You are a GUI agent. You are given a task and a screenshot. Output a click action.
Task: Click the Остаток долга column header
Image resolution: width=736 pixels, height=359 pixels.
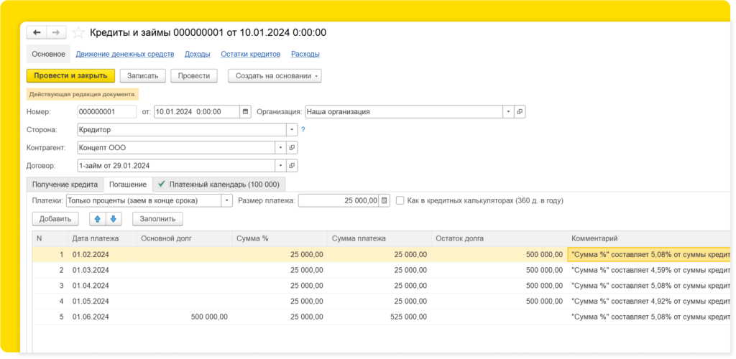pyautogui.click(x=500, y=238)
